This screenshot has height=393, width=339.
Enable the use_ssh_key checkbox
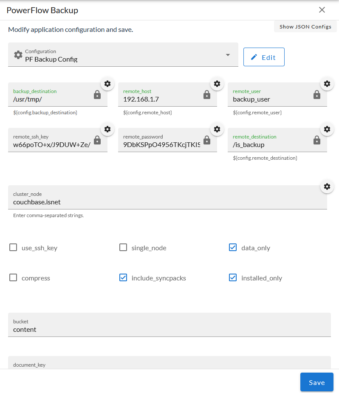(x=13, y=248)
